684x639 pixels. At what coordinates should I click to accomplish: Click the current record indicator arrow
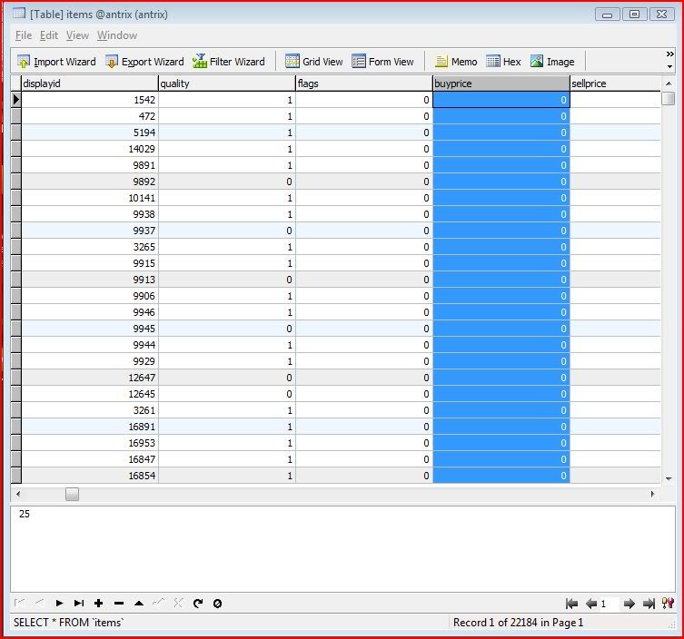point(16,100)
